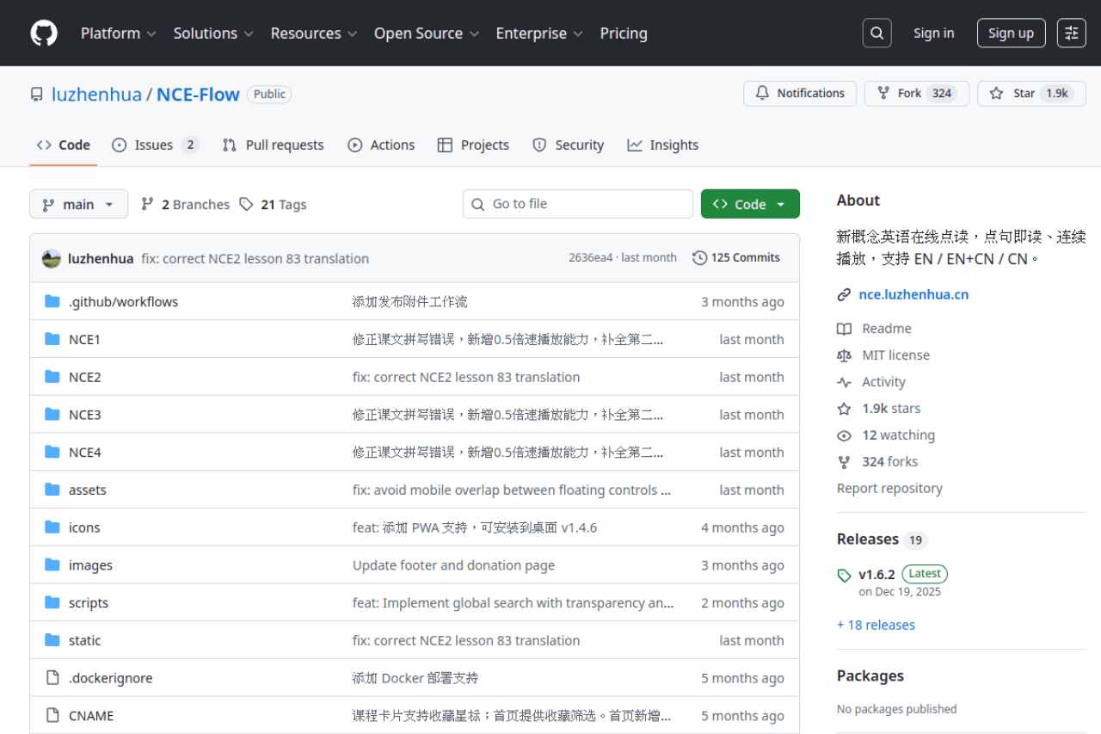
Task: Open the green Code dropdown
Action: (750, 204)
